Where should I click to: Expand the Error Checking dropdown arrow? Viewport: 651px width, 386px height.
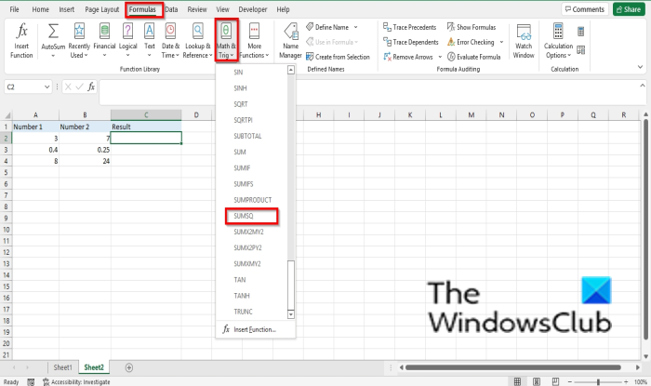point(501,42)
